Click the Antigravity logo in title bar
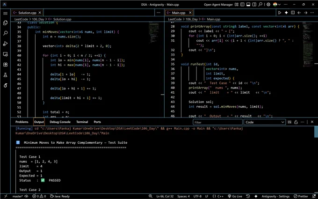Viewport: 318px width, 199px height. (x=5, y=5)
